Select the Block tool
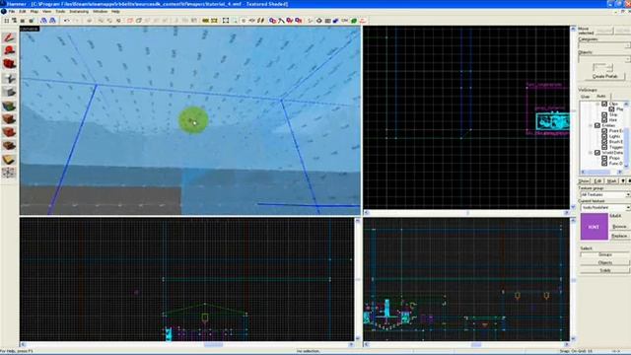 click(9, 92)
